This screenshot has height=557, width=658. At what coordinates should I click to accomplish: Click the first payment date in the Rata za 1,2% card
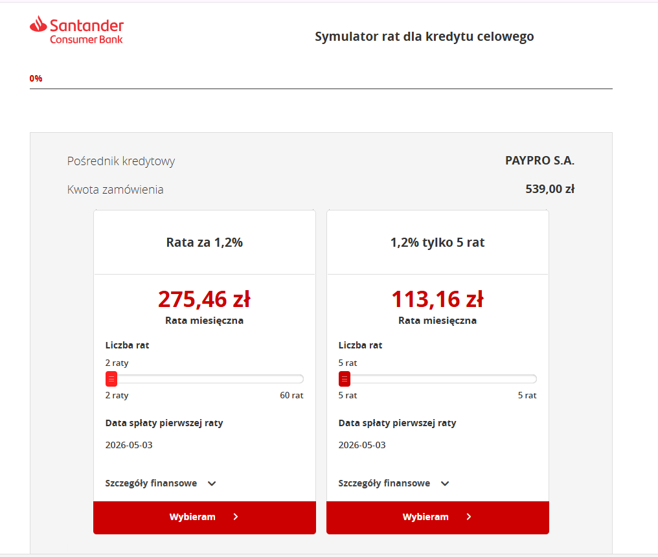(129, 445)
